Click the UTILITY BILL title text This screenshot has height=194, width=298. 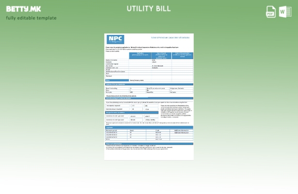(x=149, y=9)
